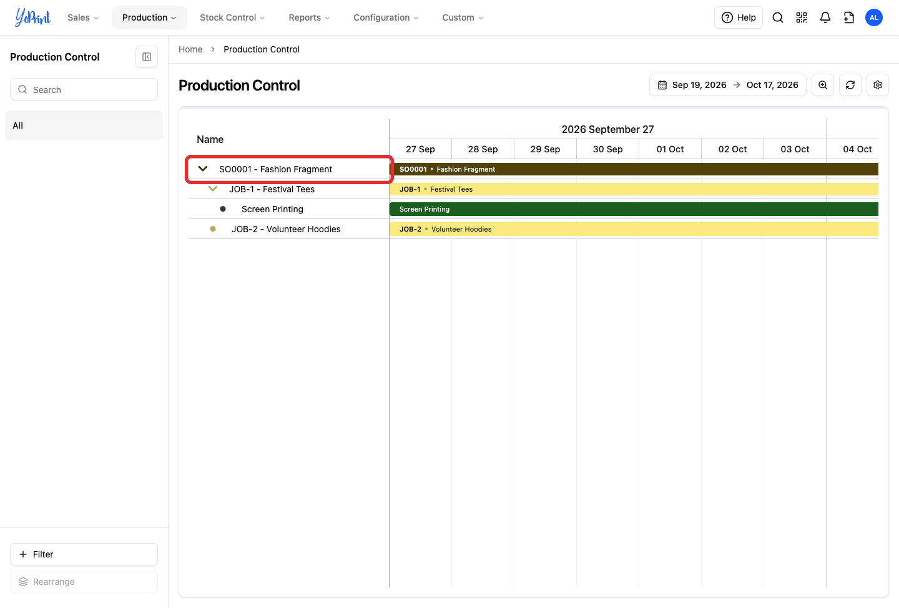Click the calendar icon in the date range
This screenshot has height=608, width=899.
click(662, 85)
